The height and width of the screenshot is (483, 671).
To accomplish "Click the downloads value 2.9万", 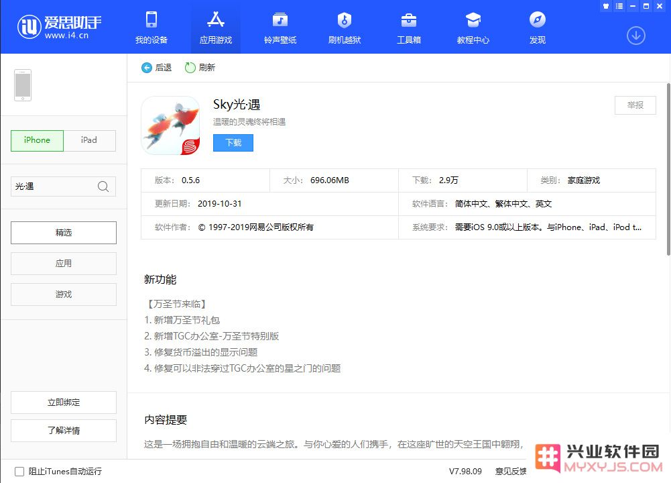I will [448, 180].
